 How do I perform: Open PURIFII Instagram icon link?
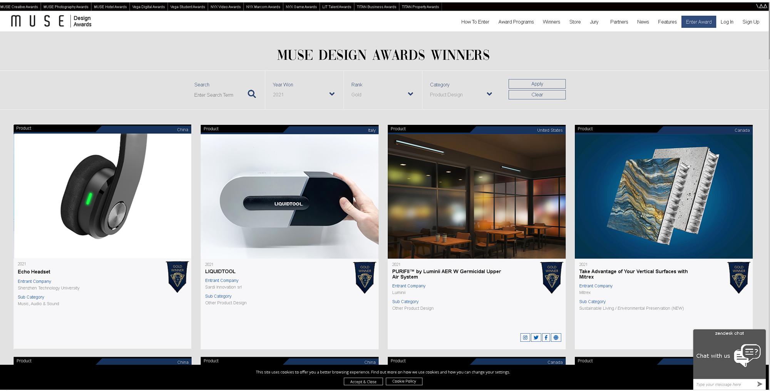[x=525, y=337]
